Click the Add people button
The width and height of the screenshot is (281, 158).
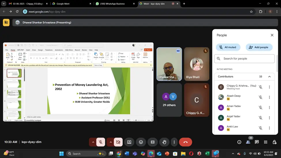(x=259, y=47)
